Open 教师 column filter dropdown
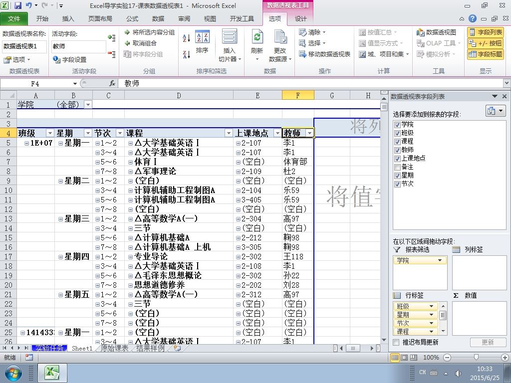Screen dimensions: 511x383 pos(309,133)
